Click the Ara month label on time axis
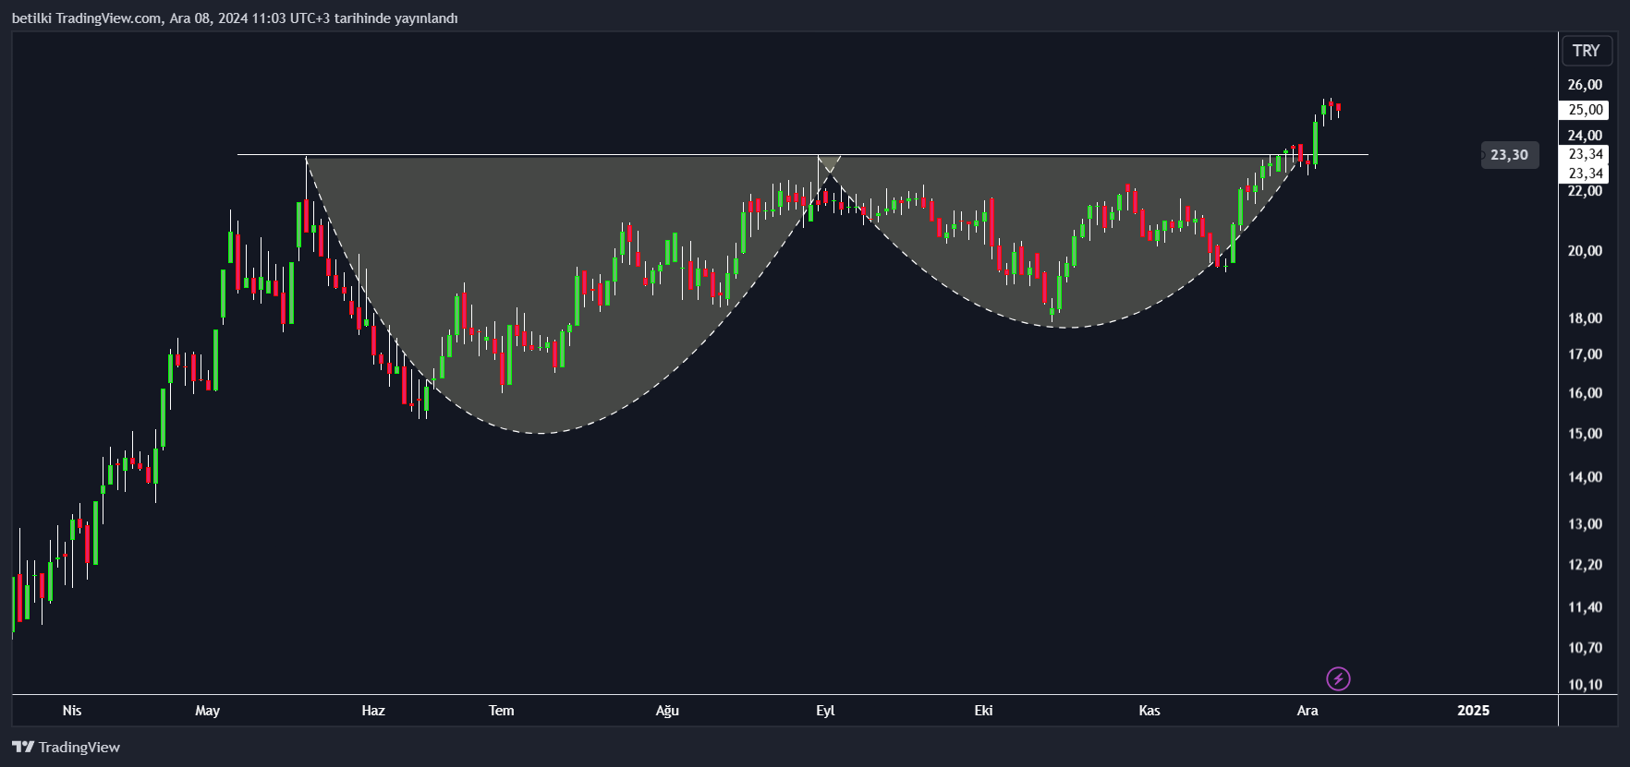The image size is (1630, 767). [x=1308, y=711]
